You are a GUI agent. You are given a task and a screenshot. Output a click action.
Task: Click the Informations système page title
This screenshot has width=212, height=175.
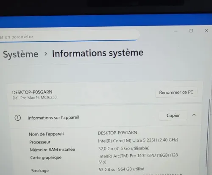[98, 53]
